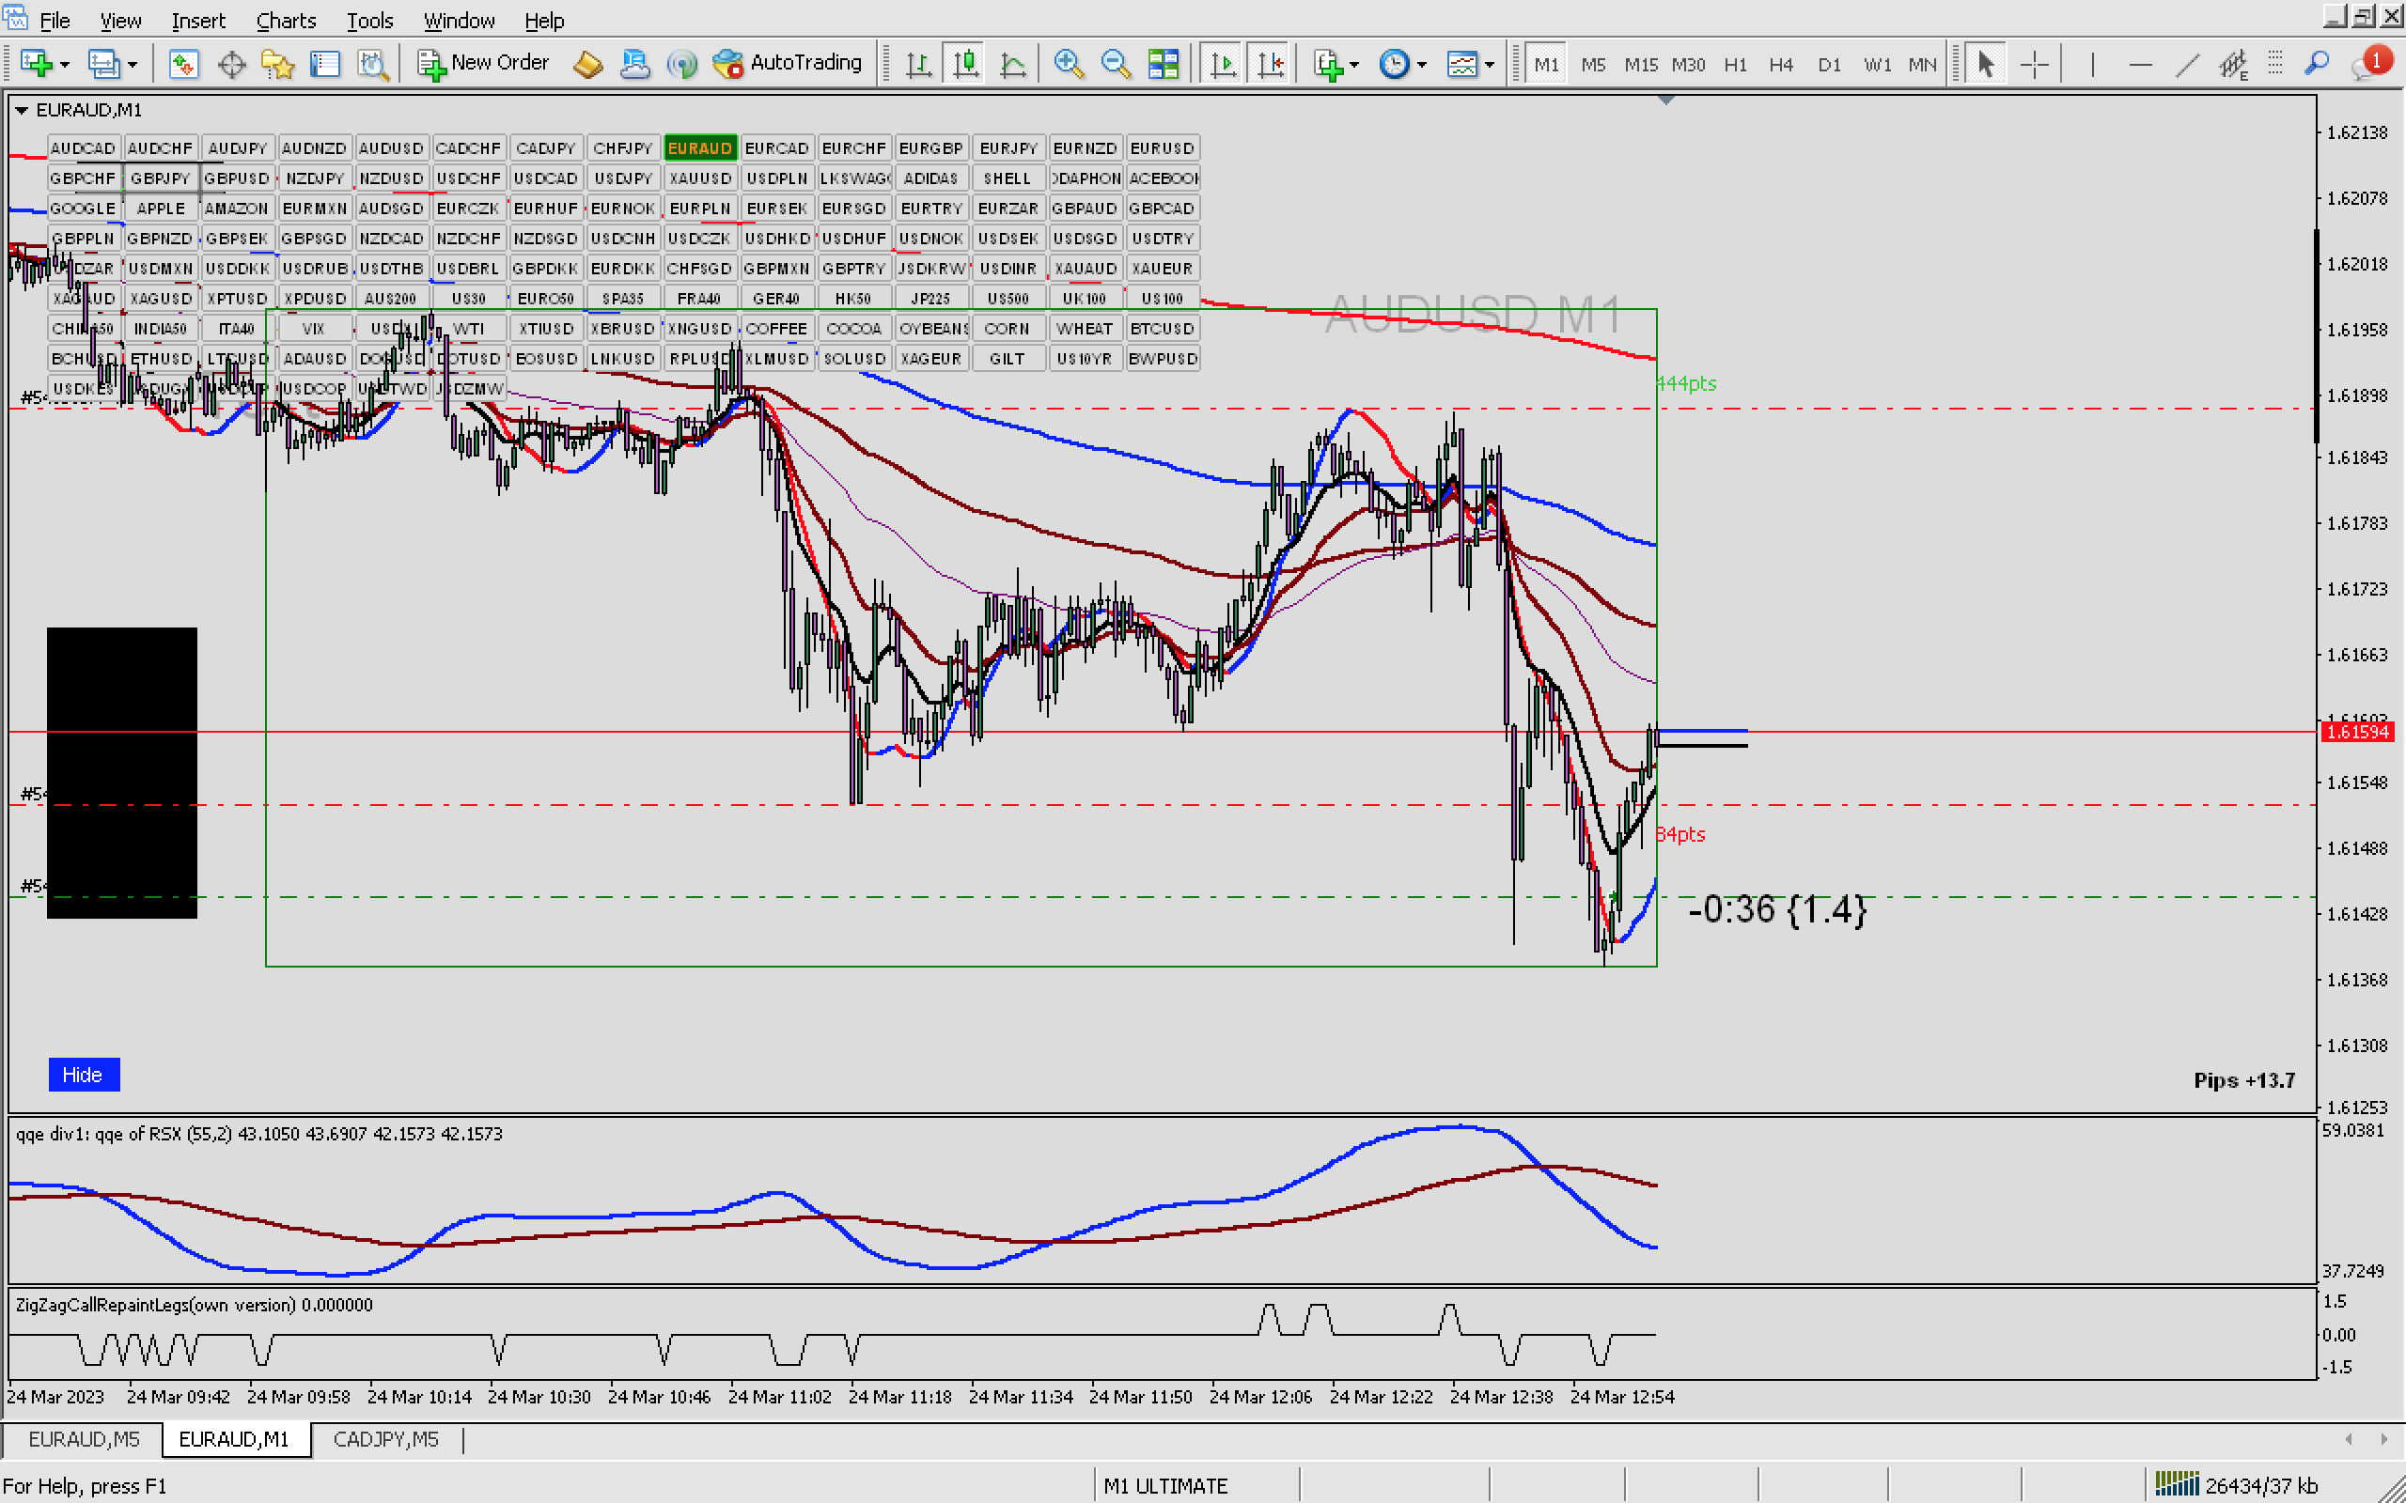Select the H4 timeframe
The width and height of the screenshot is (2406, 1503).
coord(1781,65)
